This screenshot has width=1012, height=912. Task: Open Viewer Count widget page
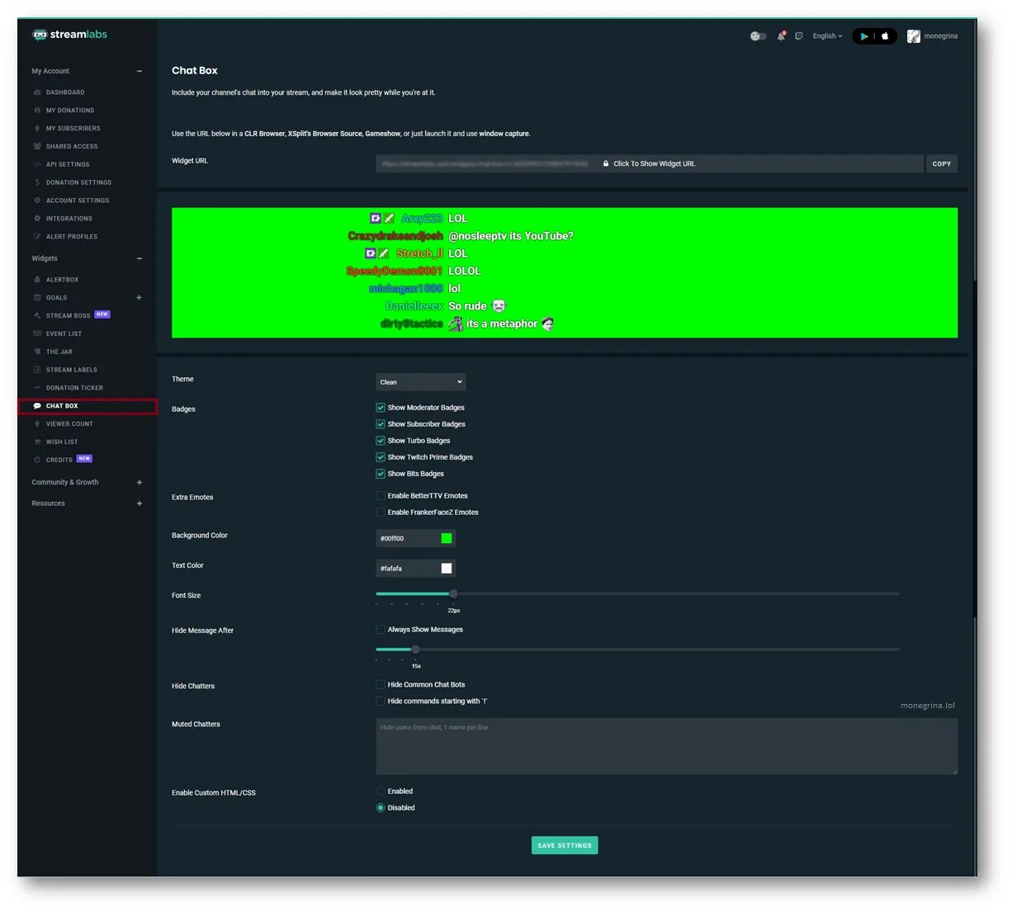pos(69,424)
